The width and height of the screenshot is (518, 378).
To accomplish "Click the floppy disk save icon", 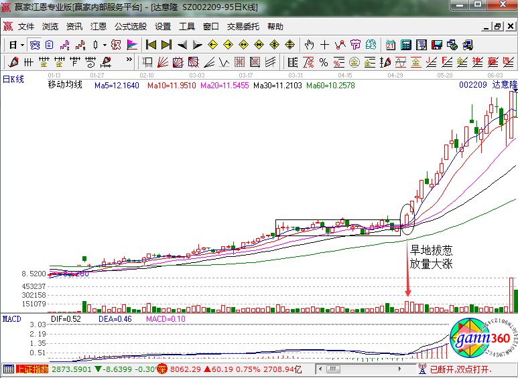I will (x=437, y=45).
